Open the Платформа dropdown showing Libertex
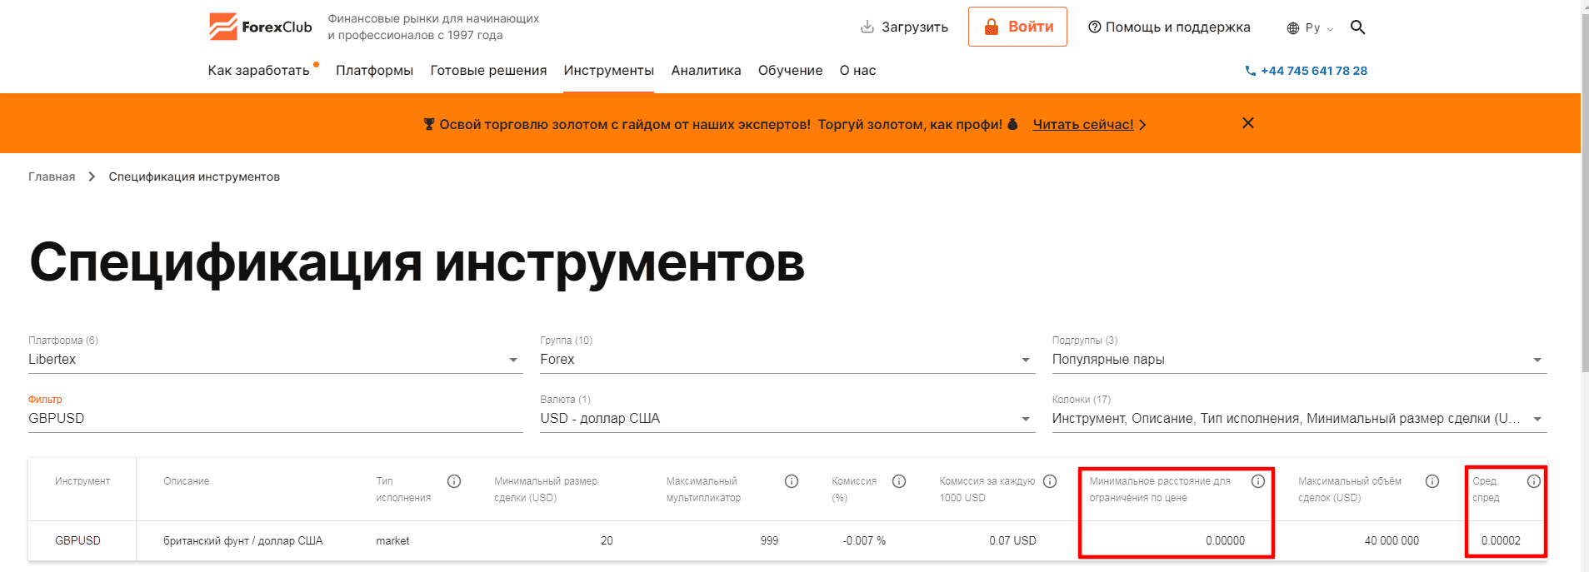The height and width of the screenshot is (572, 1589). point(276,360)
